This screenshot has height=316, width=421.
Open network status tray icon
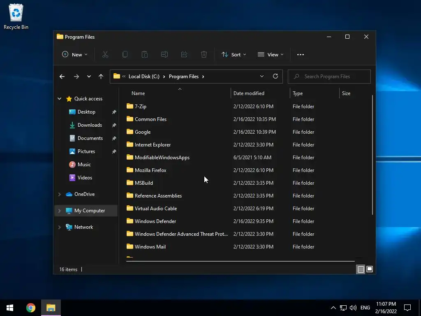tap(343, 308)
